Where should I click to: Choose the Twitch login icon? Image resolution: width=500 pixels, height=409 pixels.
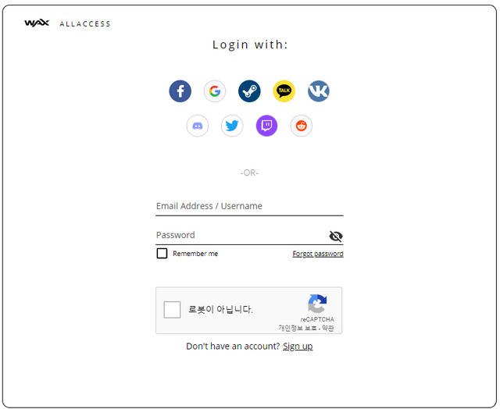coord(266,126)
